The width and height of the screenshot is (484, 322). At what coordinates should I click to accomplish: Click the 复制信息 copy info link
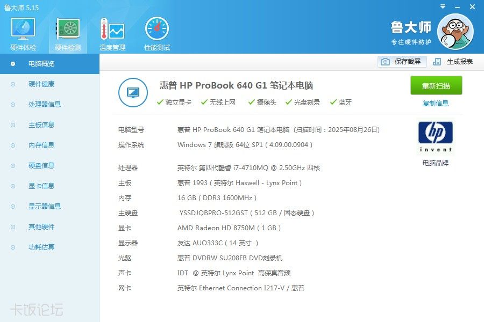click(436, 104)
